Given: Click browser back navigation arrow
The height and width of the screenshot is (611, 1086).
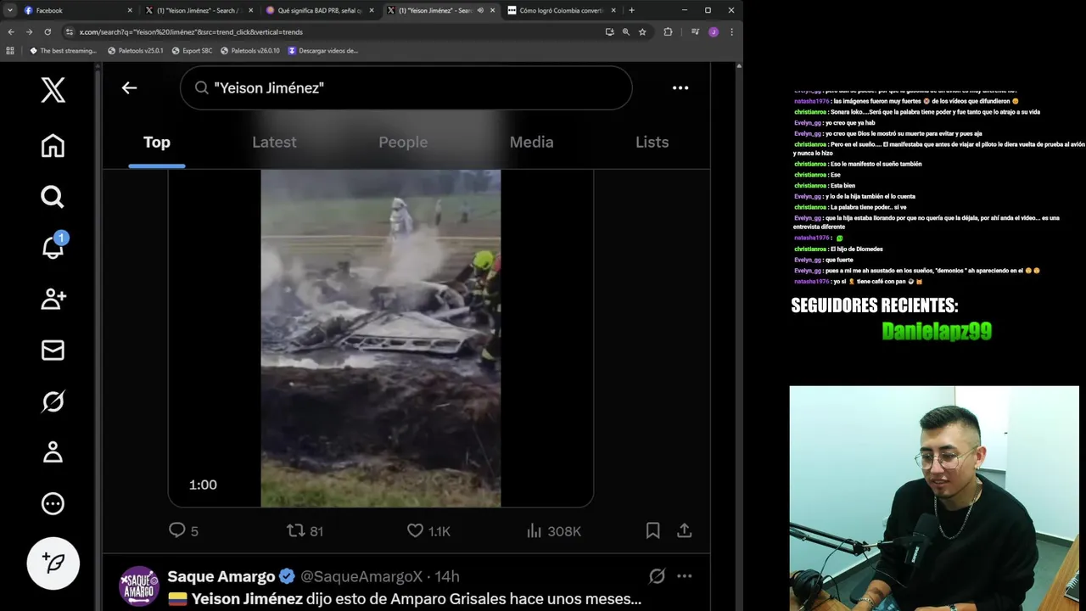Looking at the screenshot, I should click(11, 31).
